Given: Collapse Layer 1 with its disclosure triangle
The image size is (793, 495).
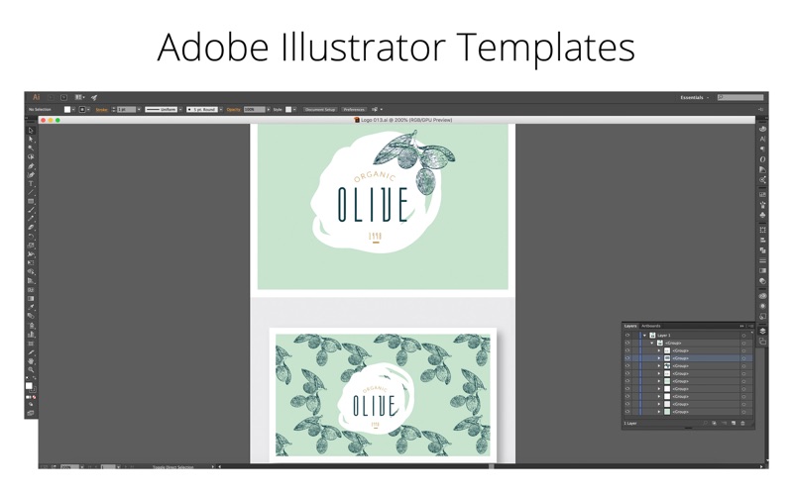Looking at the screenshot, I should [644, 336].
